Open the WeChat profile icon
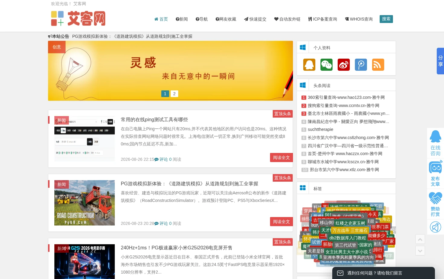Screen dimensions: 444x279 tap(327, 65)
